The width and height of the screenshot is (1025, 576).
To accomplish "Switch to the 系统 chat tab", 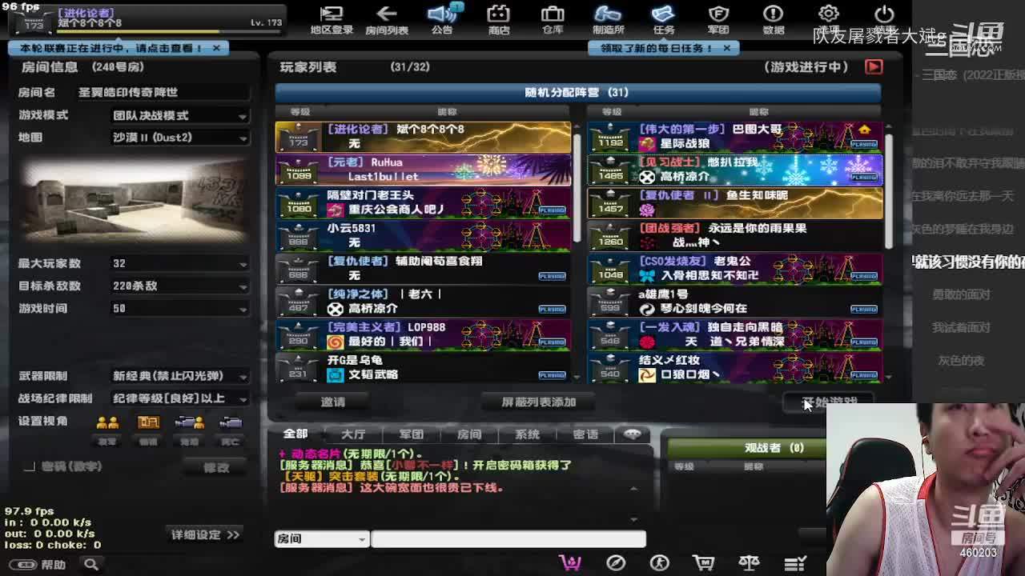I will (527, 434).
